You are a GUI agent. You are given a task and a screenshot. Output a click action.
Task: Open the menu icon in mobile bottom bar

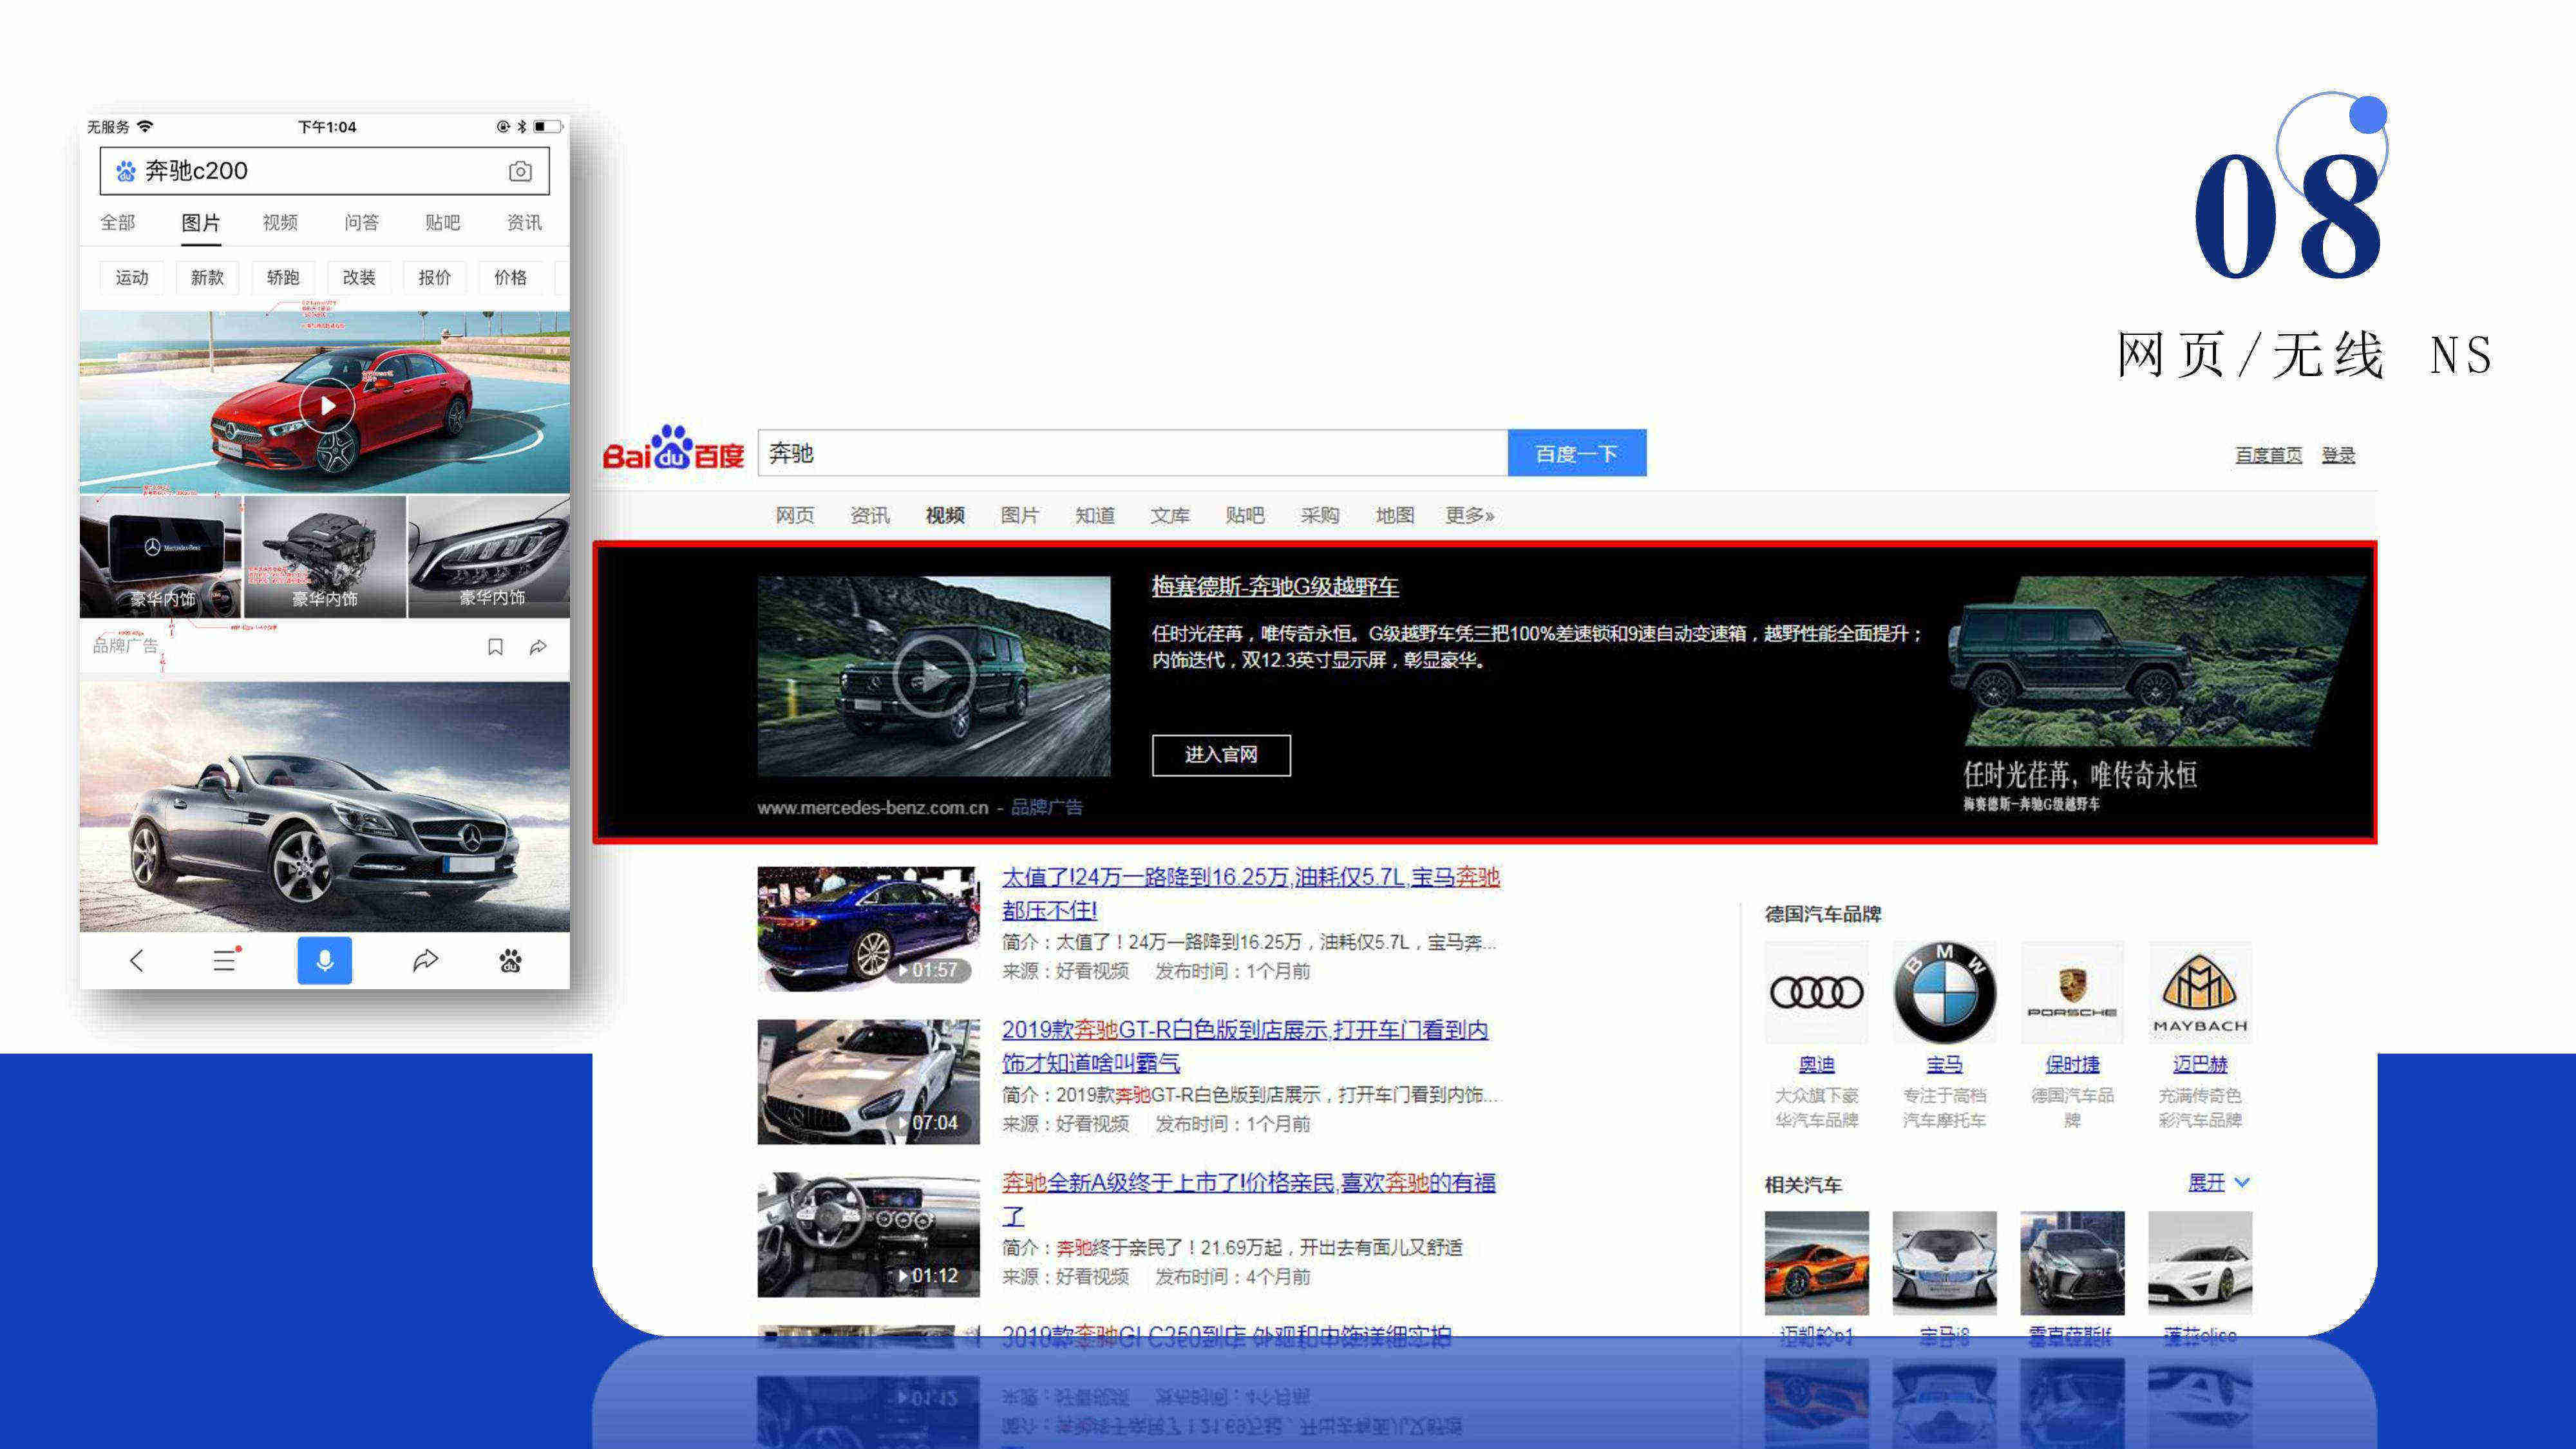click(x=226, y=960)
